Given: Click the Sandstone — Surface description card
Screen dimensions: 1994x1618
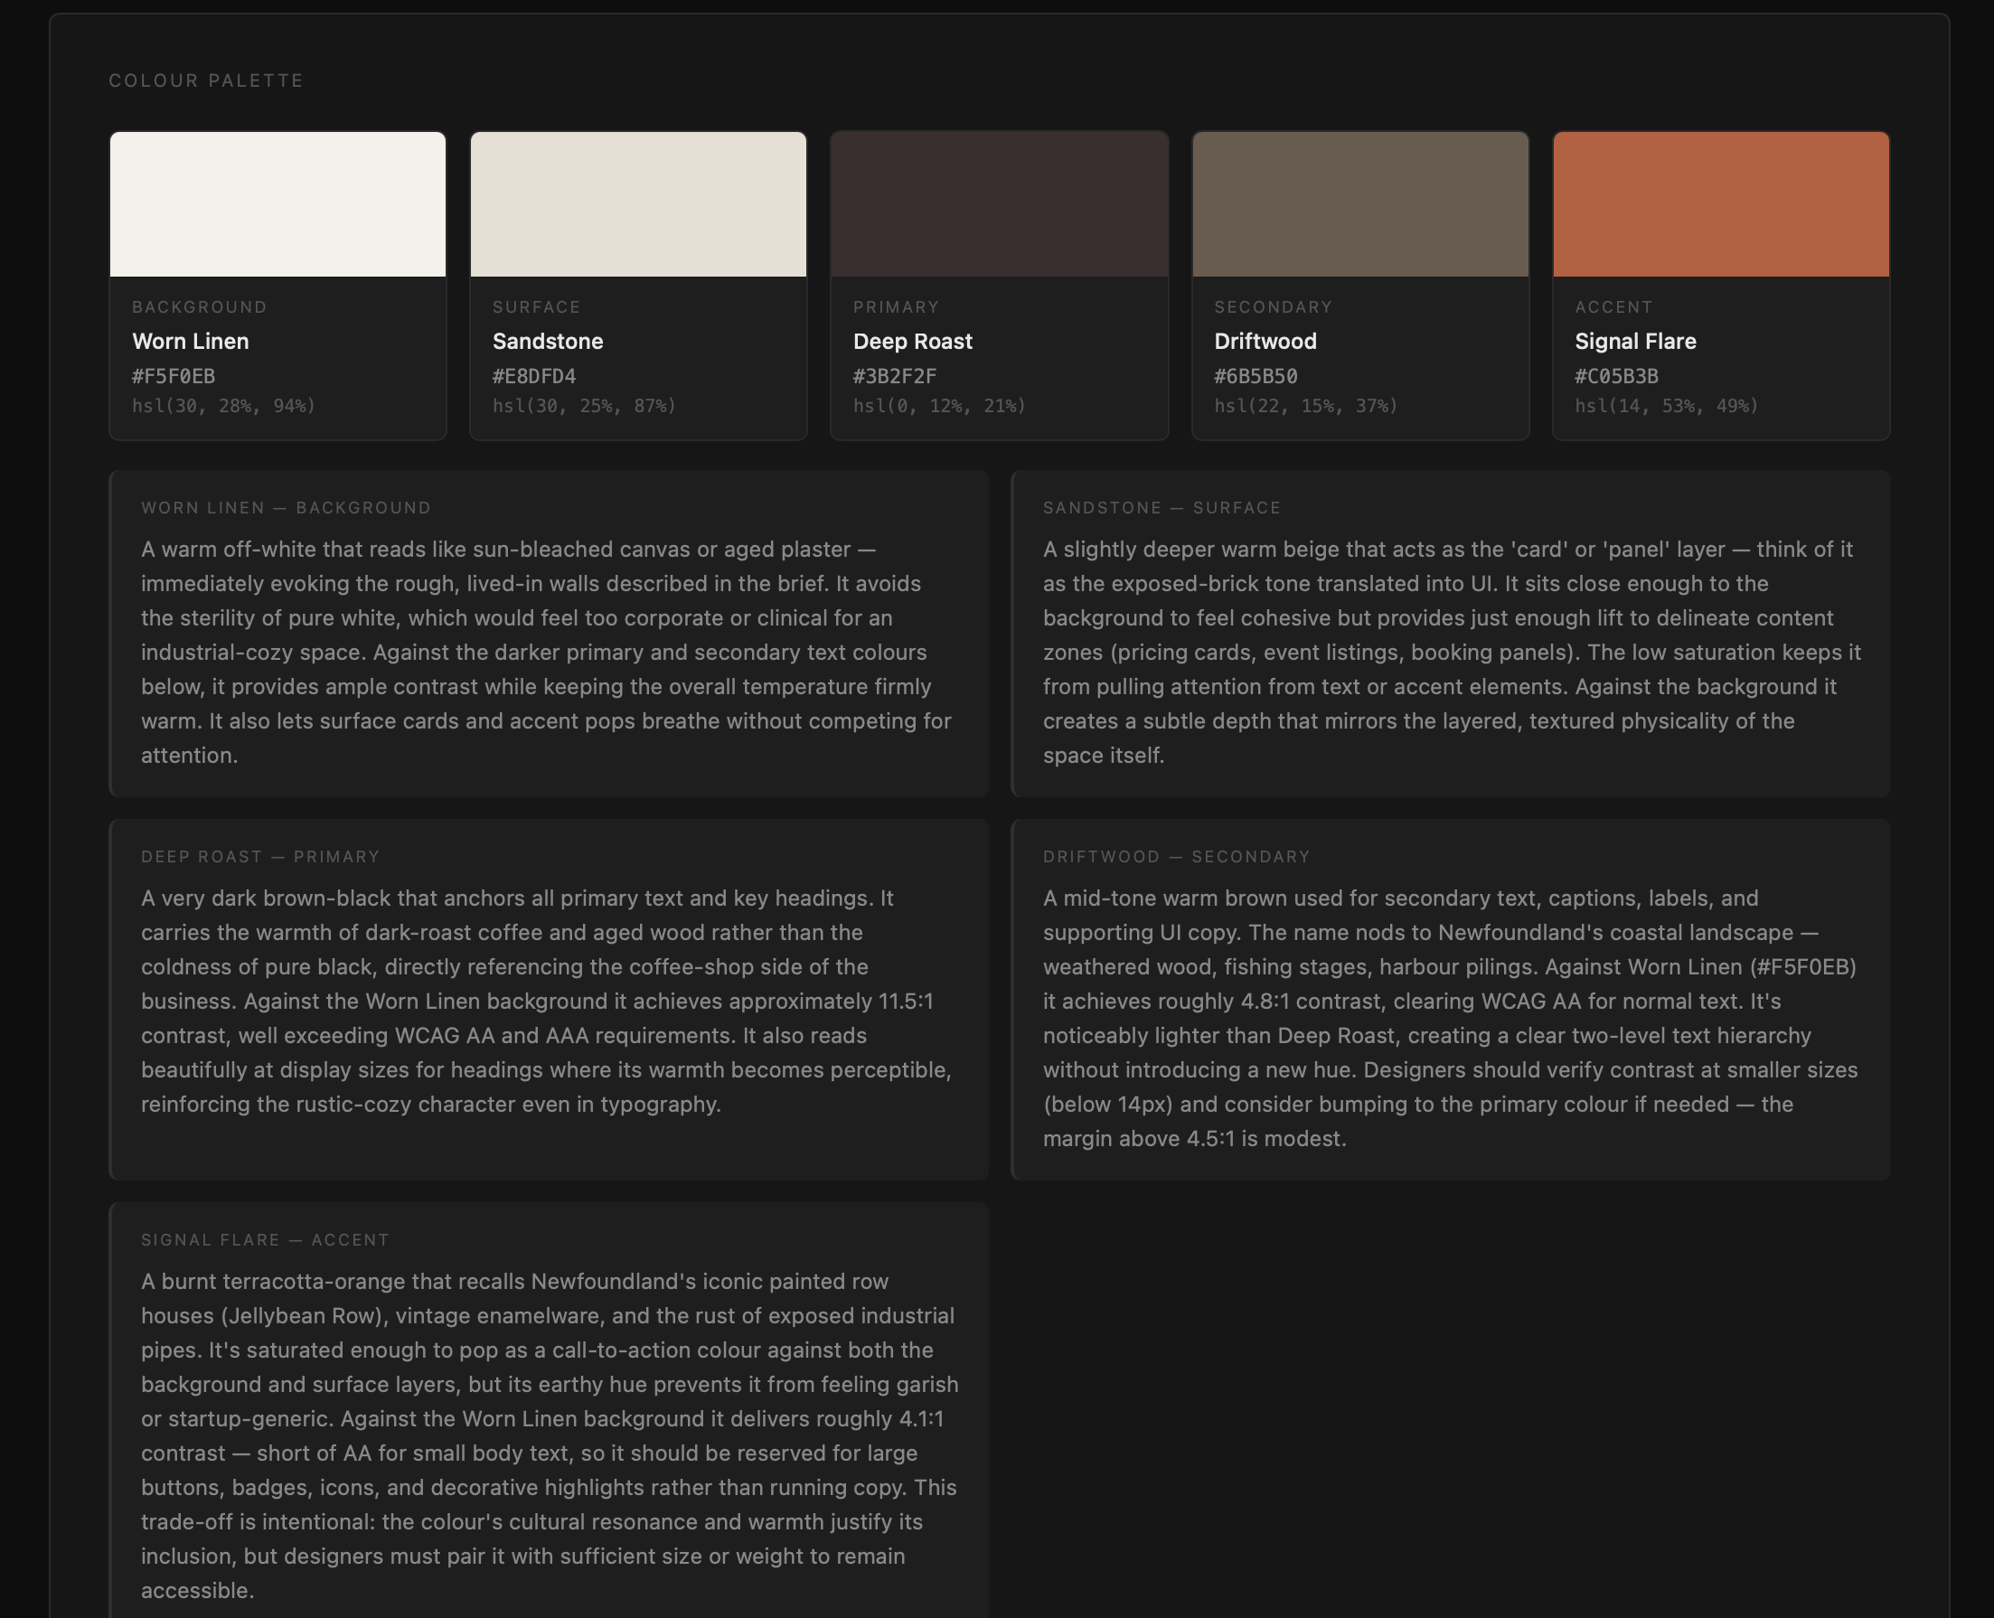Looking at the screenshot, I should click(x=1450, y=634).
